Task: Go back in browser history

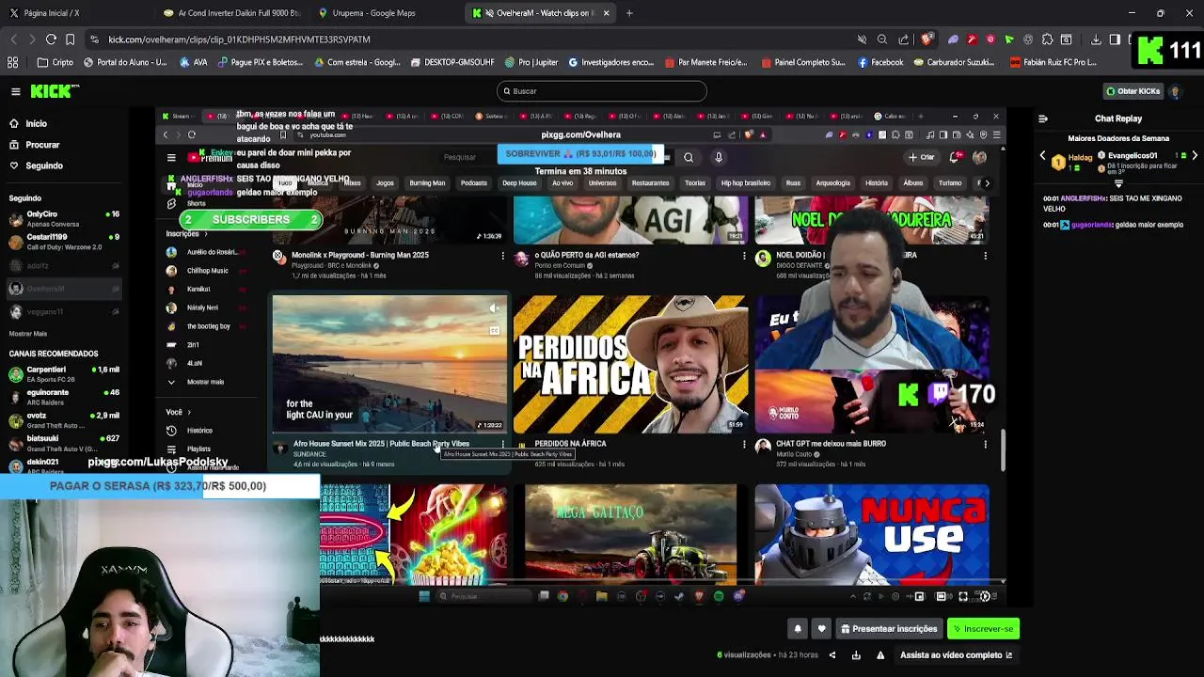Action: tap(13, 39)
